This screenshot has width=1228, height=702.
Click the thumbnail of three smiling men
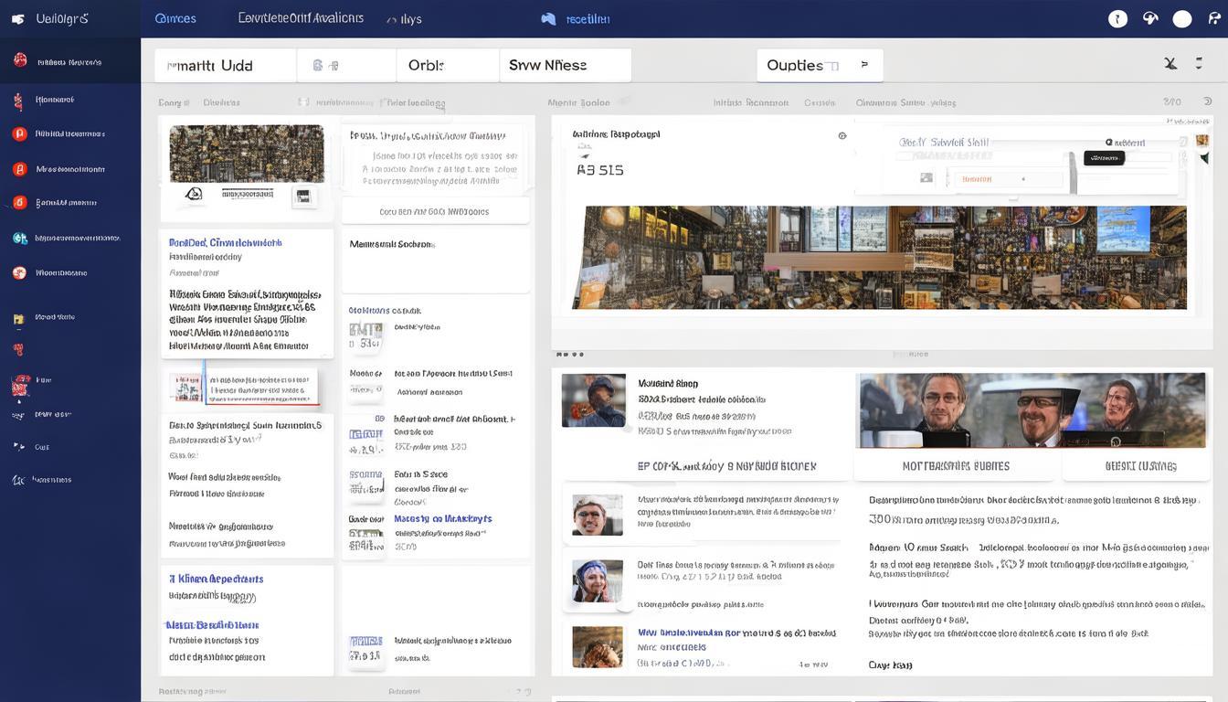point(1031,410)
